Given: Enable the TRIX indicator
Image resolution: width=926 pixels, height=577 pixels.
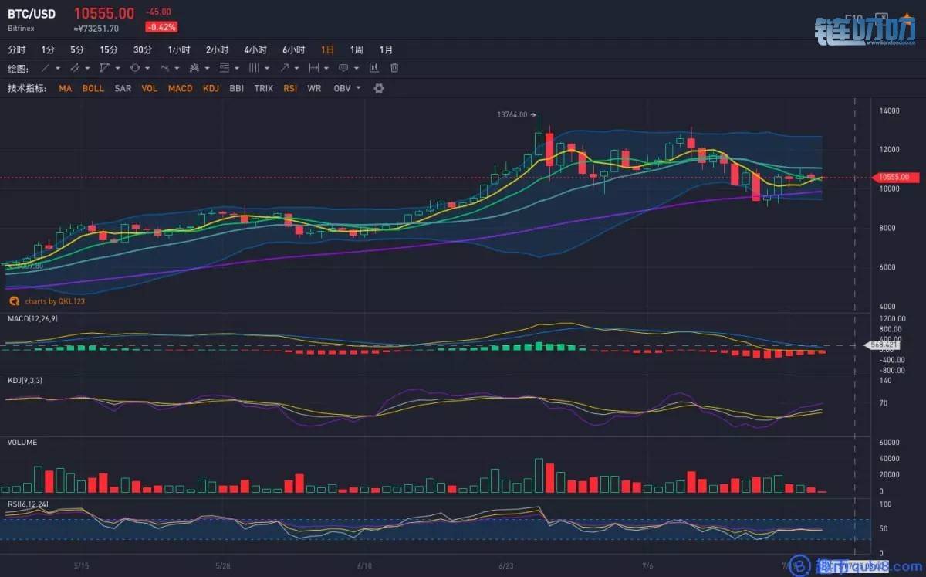Looking at the screenshot, I should pos(263,88).
